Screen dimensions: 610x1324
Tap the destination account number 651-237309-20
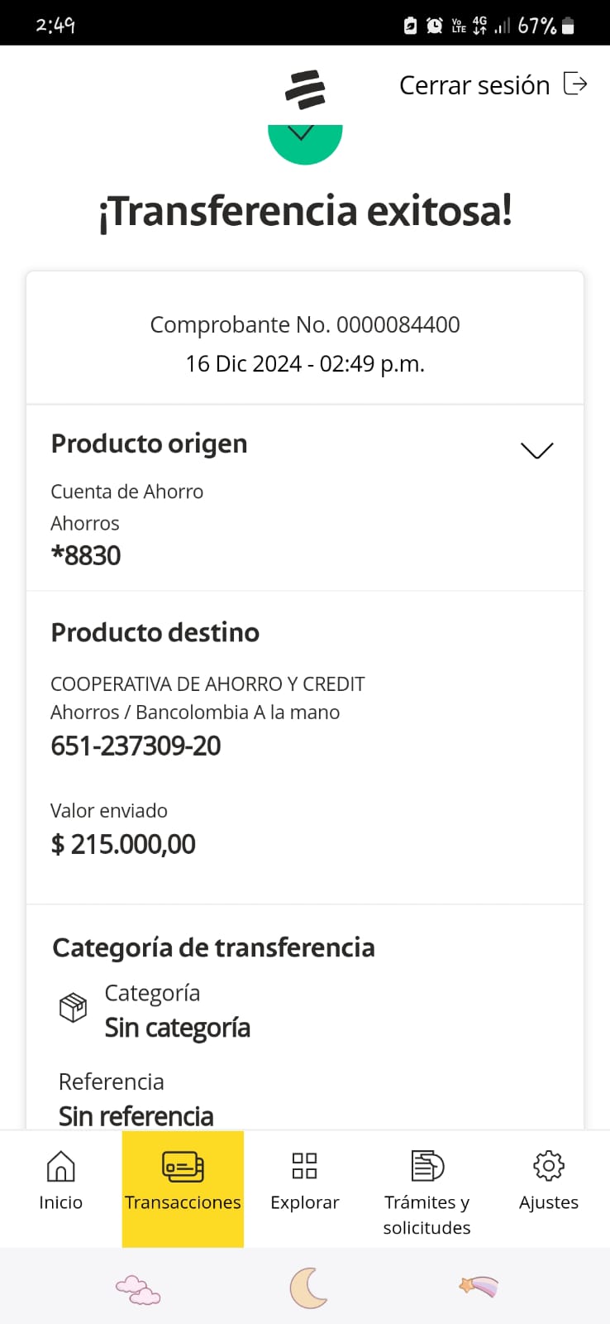pyautogui.click(x=136, y=746)
